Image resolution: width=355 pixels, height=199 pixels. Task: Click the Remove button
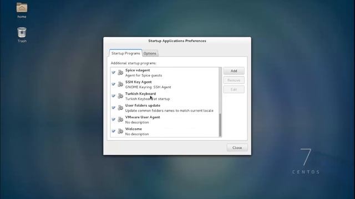click(234, 80)
